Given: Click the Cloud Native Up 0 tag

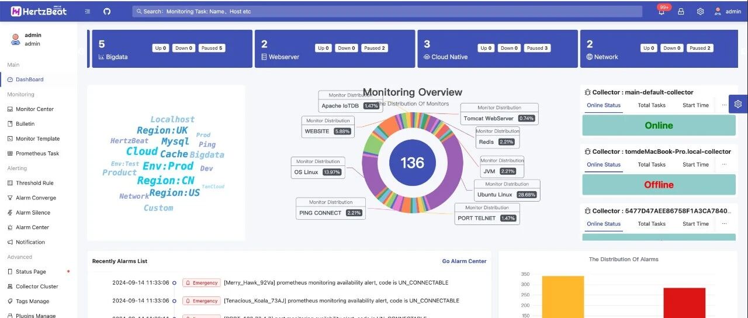Looking at the screenshot, I should (486, 48).
